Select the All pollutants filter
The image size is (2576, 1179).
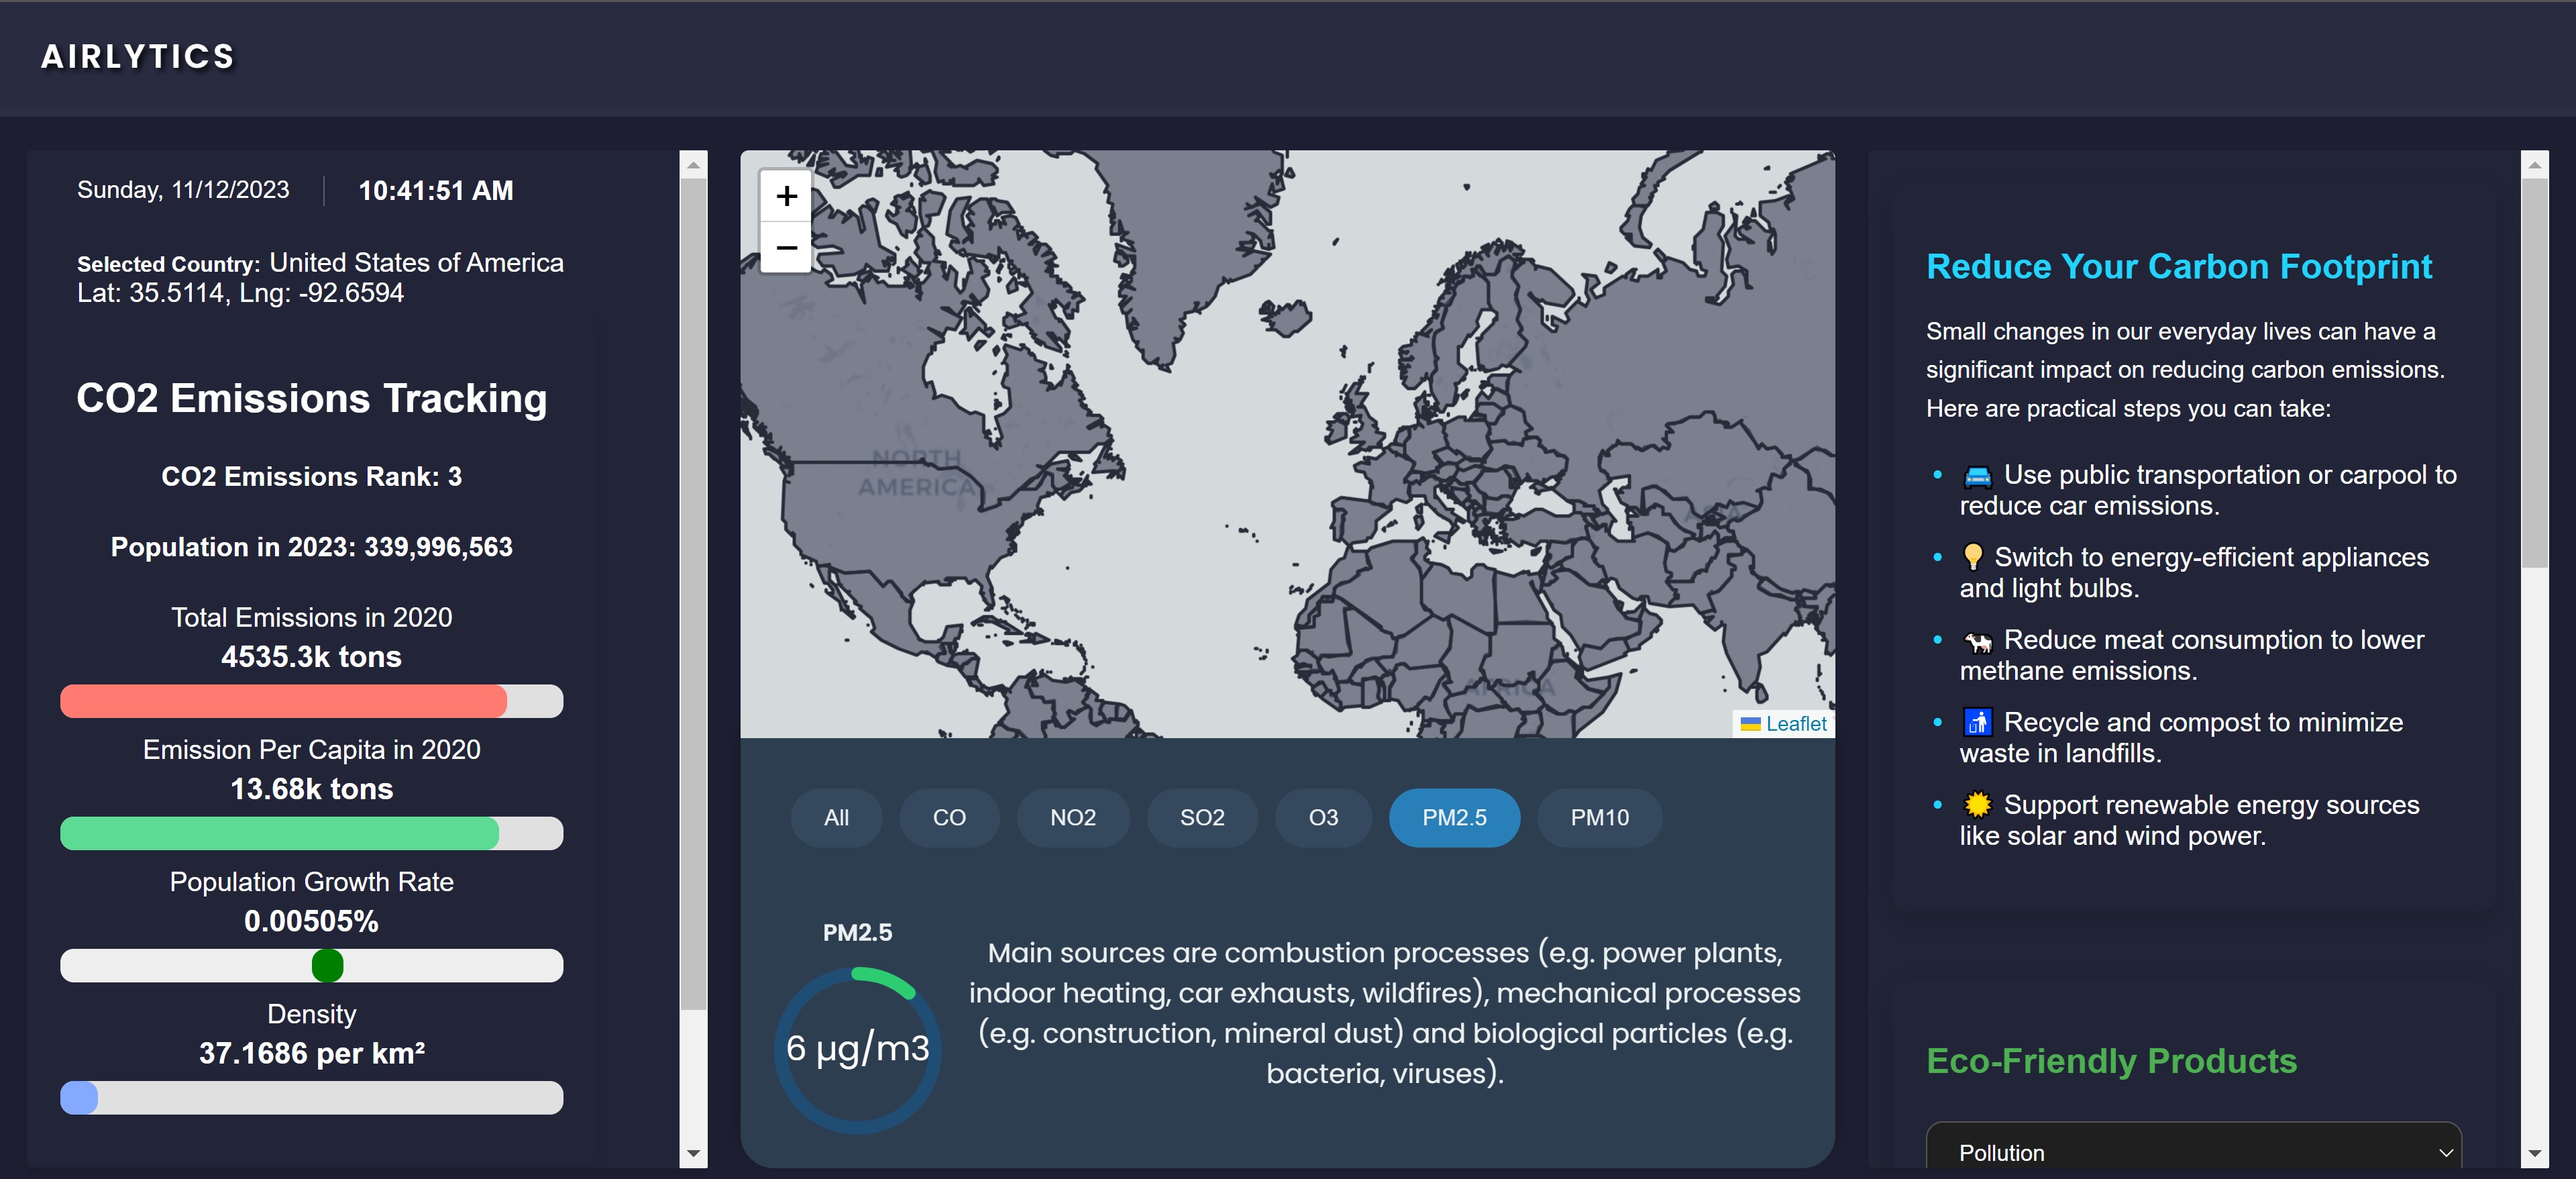click(836, 817)
